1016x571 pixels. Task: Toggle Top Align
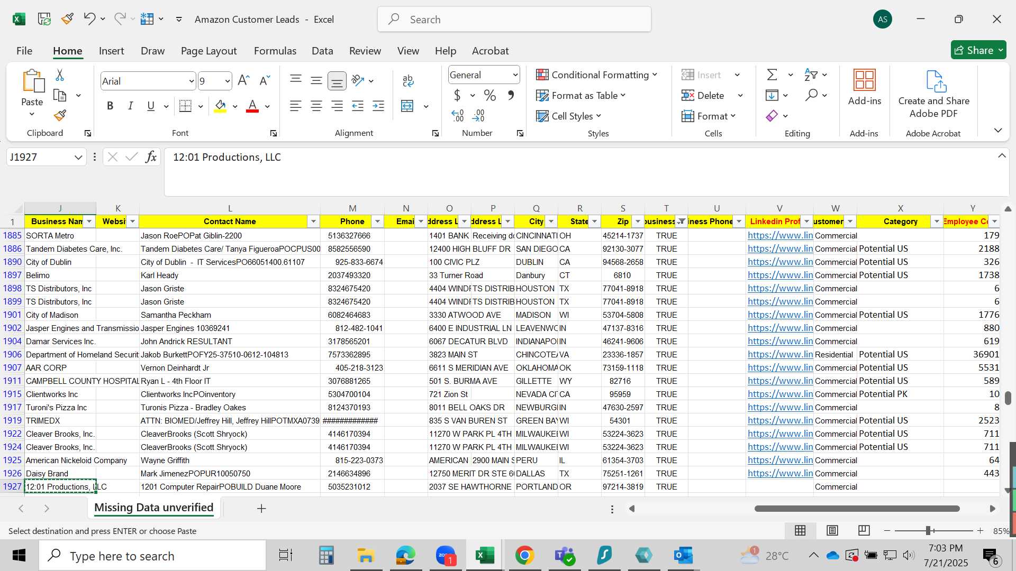click(296, 80)
